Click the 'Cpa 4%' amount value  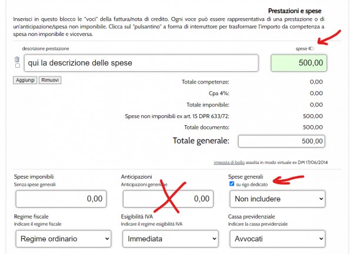click(x=317, y=93)
